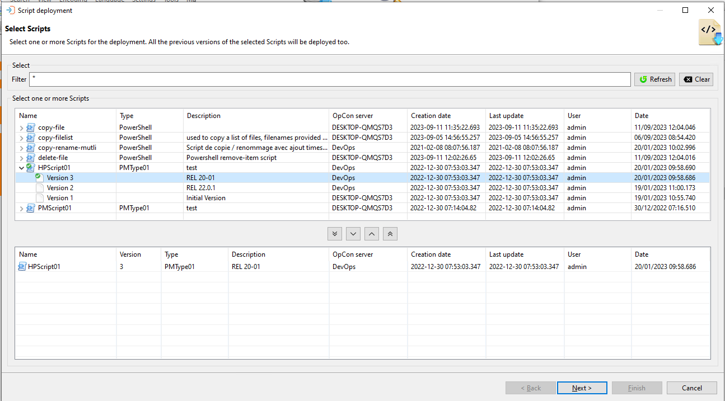
Task: Click the PMScript01 script icon
Action: [31, 208]
